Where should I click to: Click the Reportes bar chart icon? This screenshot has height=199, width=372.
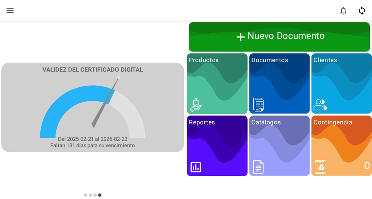pos(195,167)
